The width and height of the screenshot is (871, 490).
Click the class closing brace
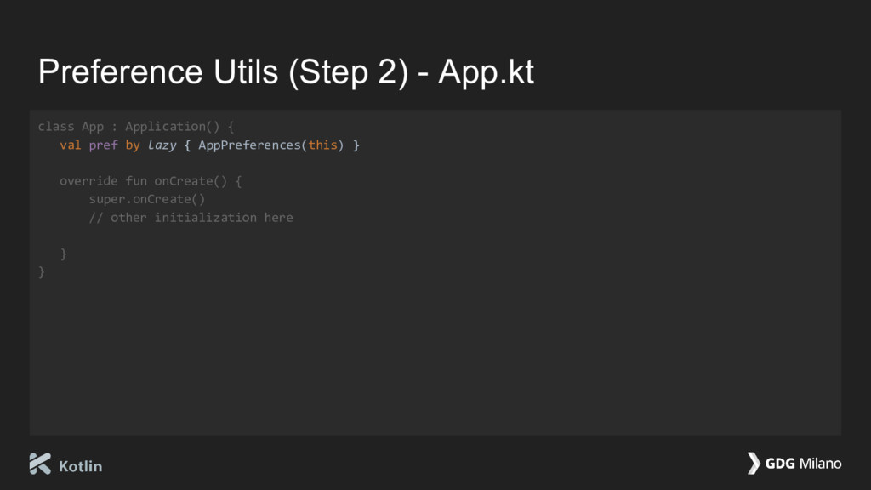point(41,271)
